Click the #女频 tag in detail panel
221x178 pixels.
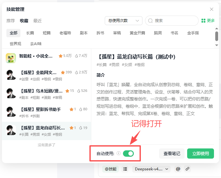coord(127,65)
